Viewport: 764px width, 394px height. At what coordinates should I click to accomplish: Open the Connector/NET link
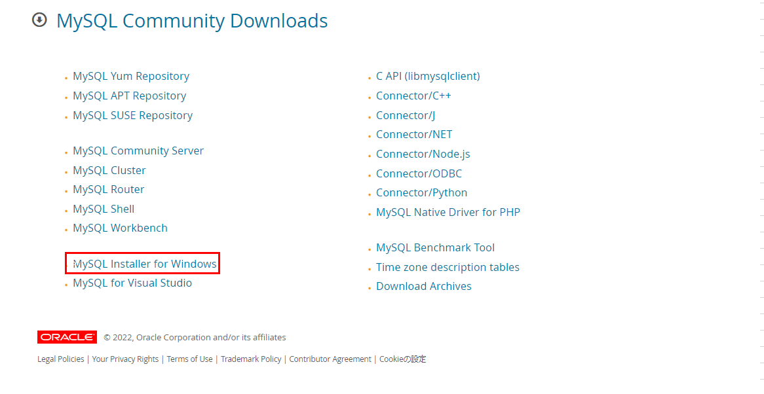(x=414, y=134)
